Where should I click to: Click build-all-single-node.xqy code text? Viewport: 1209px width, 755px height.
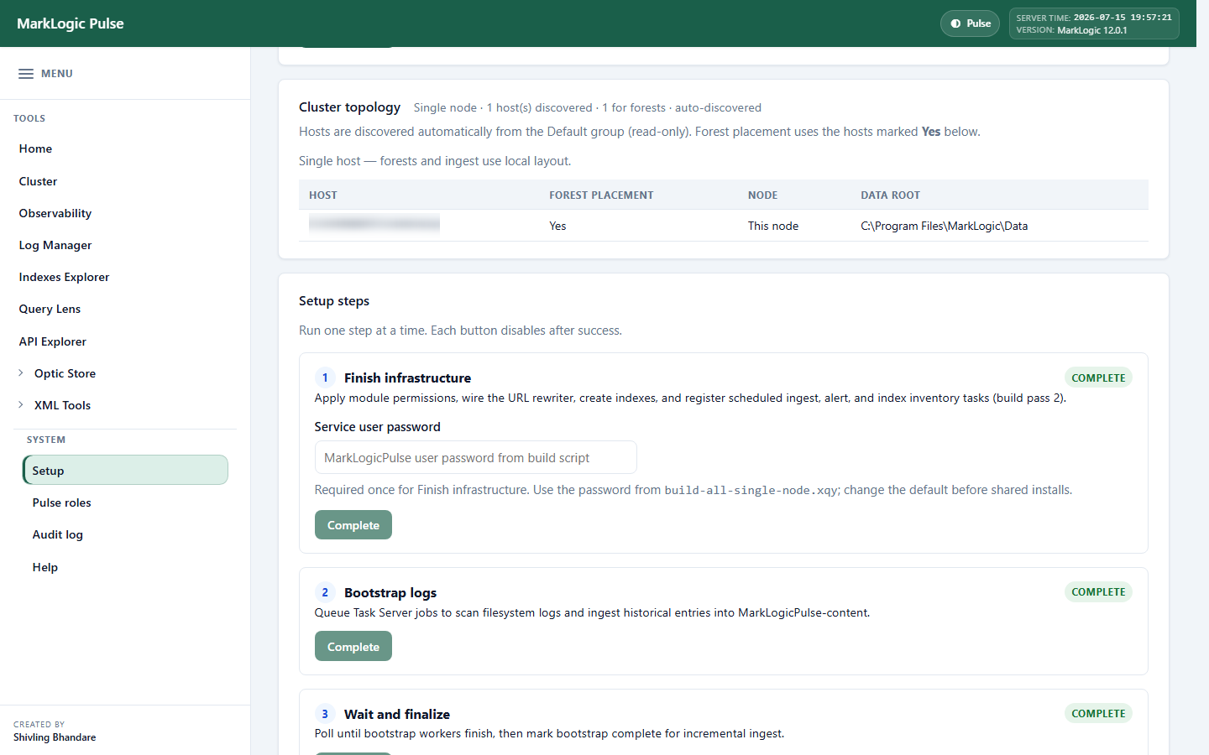751,490
